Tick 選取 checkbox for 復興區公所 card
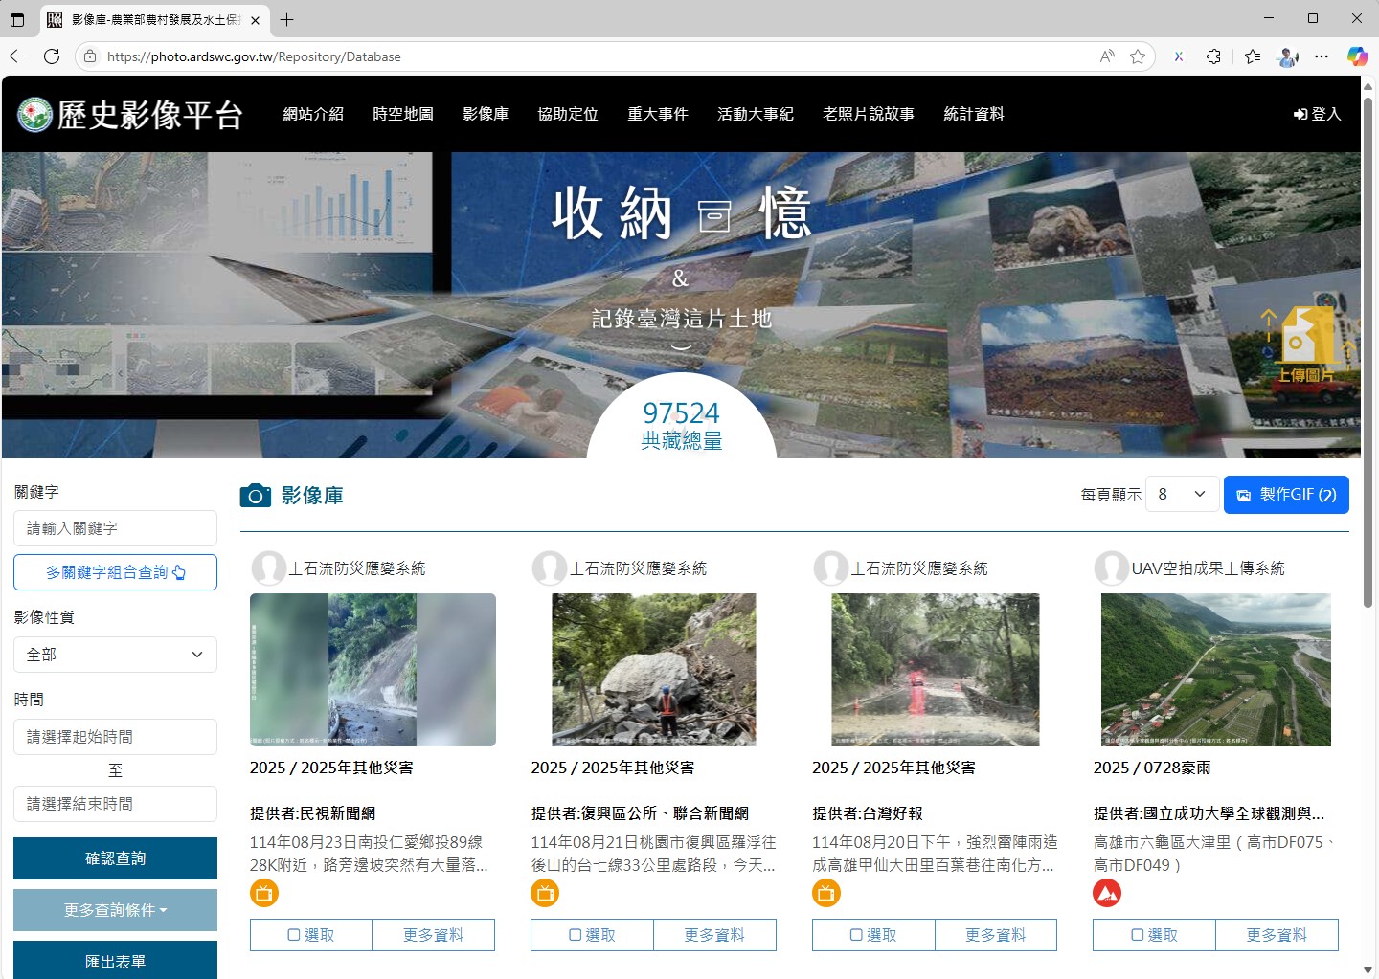This screenshot has width=1379, height=979. [x=592, y=935]
